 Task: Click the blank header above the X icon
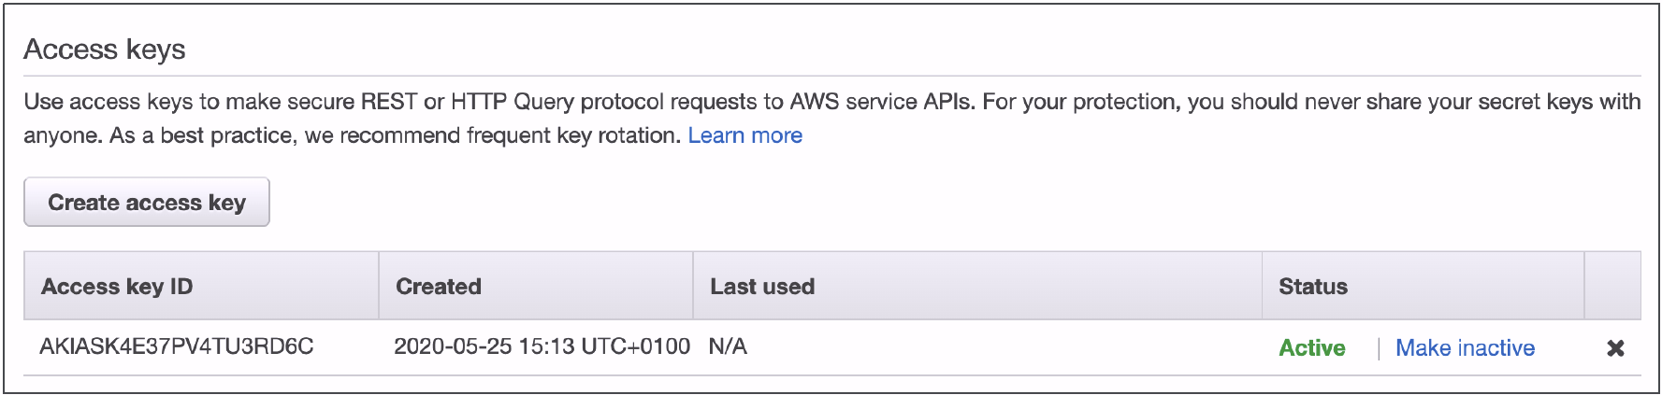pos(1612,286)
